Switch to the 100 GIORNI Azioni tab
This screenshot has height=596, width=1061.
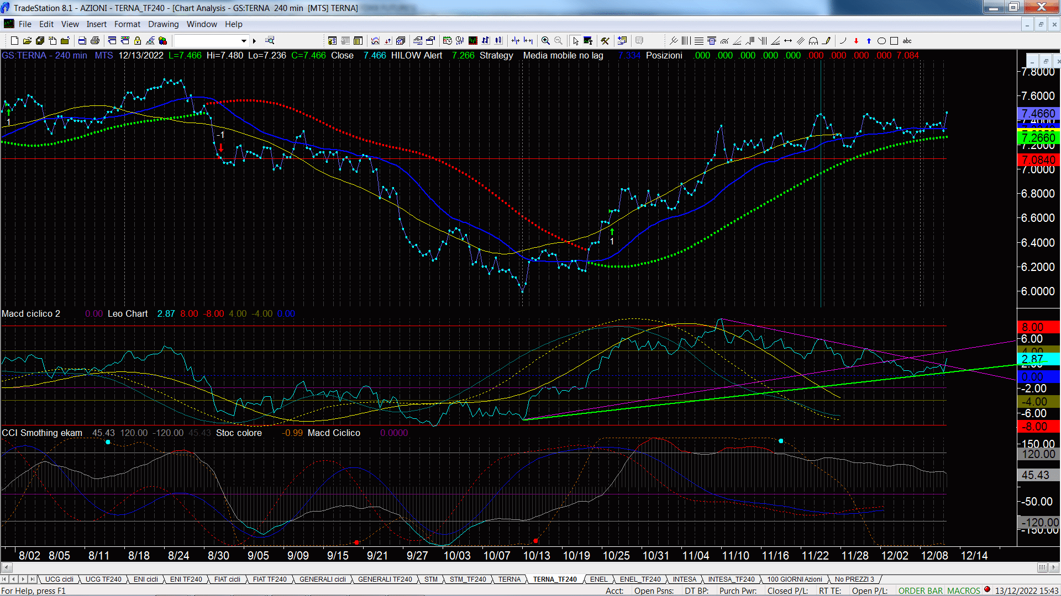point(794,579)
